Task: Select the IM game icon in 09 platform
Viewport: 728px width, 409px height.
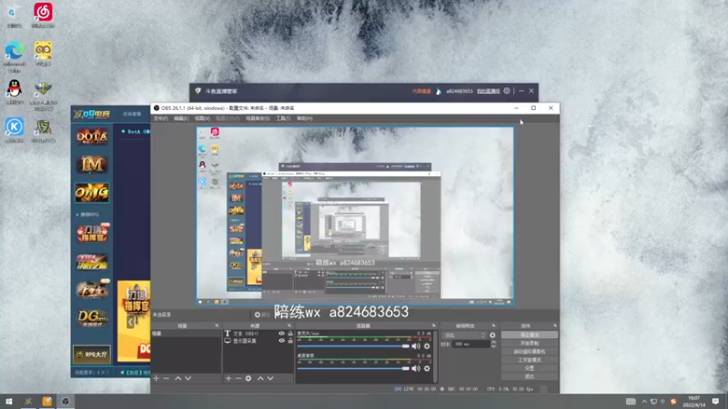Action: [92, 165]
